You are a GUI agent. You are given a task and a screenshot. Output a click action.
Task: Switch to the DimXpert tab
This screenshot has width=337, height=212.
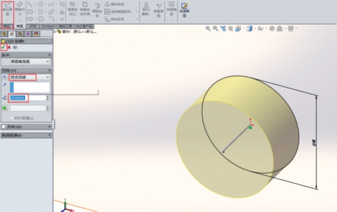[x=48, y=26]
